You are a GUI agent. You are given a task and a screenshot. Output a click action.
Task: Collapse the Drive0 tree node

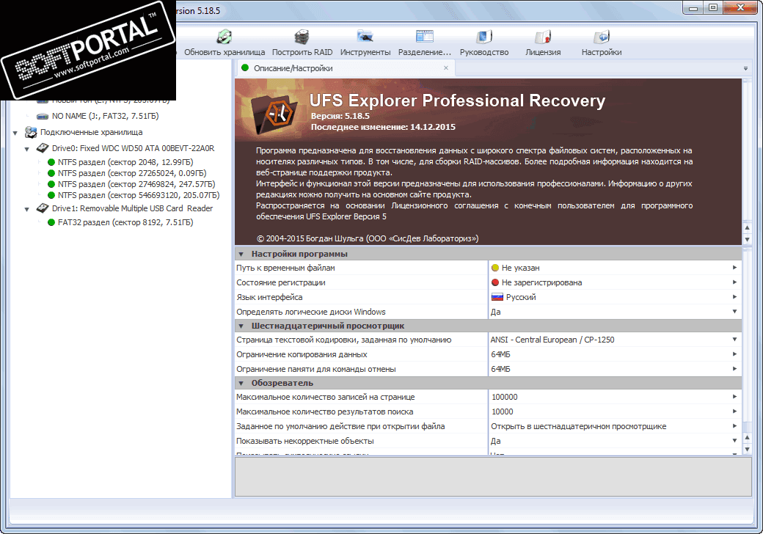click(x=26, y=149)
